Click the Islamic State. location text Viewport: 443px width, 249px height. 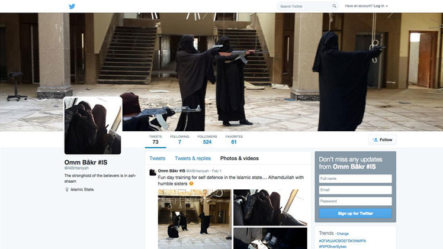pyautogui.click(x=82, y=189)
